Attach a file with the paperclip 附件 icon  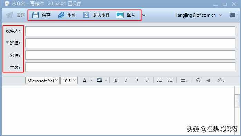(x=61, y=15)
